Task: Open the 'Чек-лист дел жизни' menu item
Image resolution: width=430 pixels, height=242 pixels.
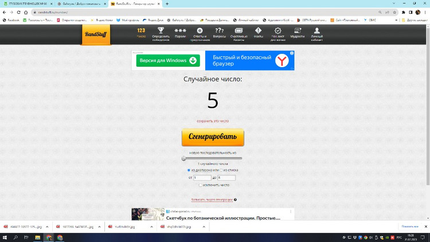Action: click(277, 33)
